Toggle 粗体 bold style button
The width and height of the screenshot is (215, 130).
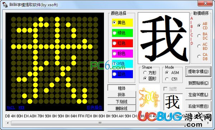pos(122,88)
